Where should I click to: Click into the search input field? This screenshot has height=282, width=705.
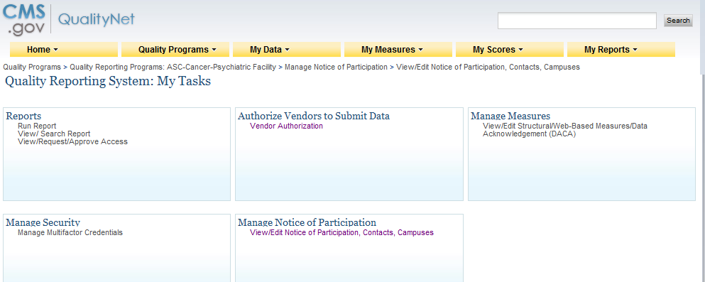[x=577, y=21]
